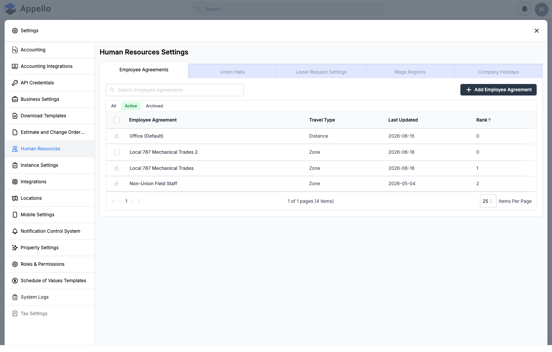Open Estimate and Change Order settings
552x352 pixels.
point(50,132)
